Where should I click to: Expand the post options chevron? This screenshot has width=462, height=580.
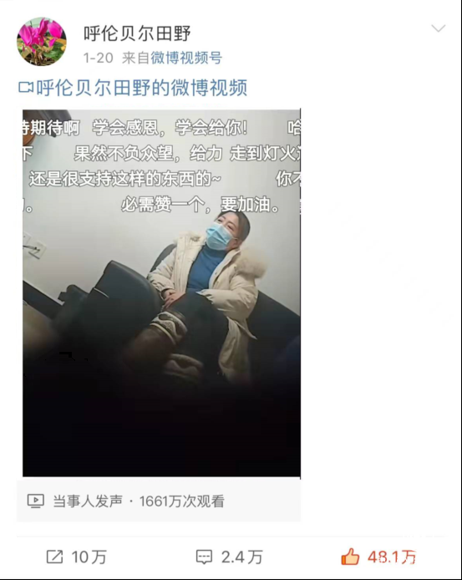click(439, 28)
